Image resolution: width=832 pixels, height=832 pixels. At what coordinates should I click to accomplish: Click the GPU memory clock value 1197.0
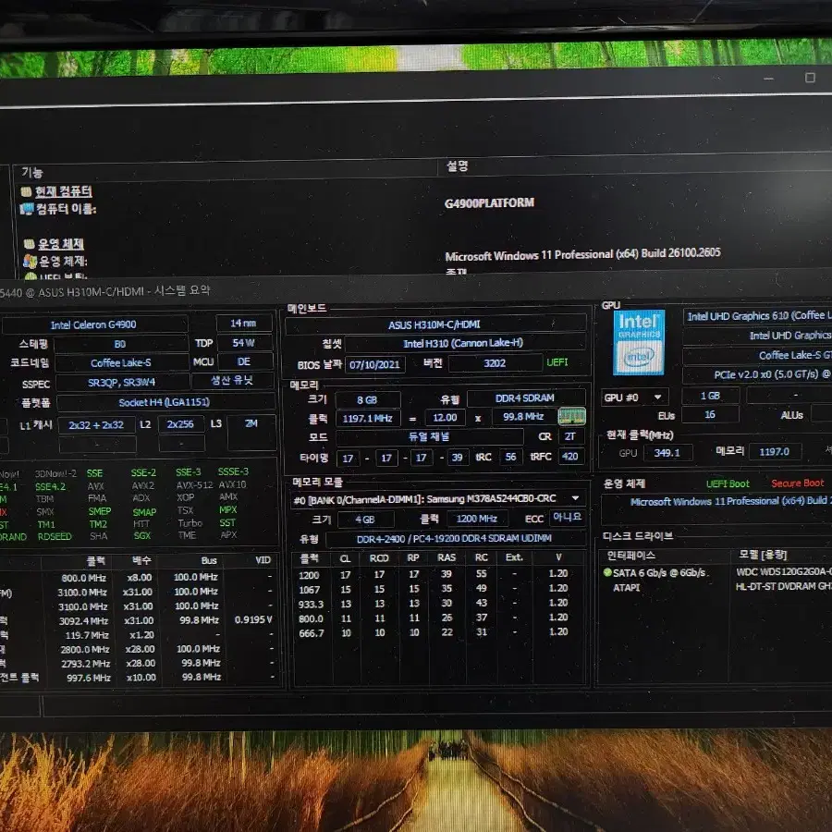(x=775, y=451)
